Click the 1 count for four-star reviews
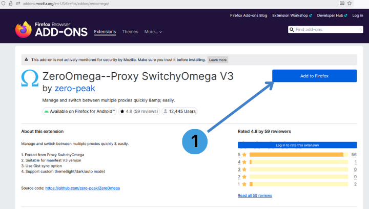Image resolution: width=369 pixels, height=209 pixels. point(356,162)
